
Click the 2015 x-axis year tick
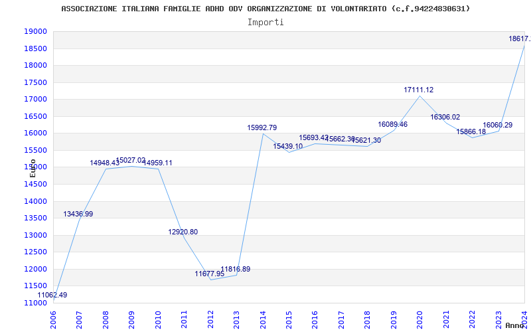pos(289,319)
